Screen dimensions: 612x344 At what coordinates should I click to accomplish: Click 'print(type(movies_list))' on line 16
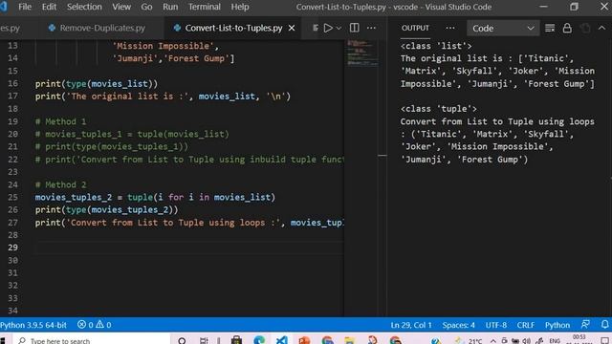97,84
